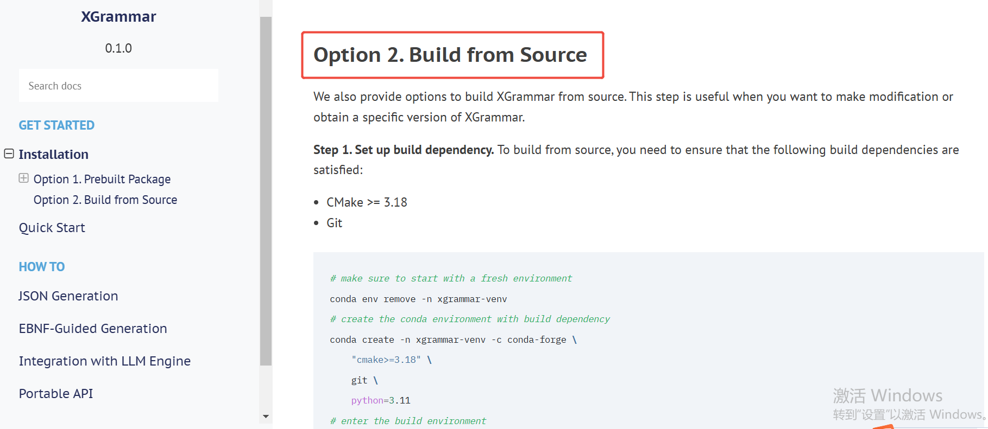Click the 'python=3.11' code line
This screenshot has height=429, width=988.
pyautogui.click(x=381, y=400)
